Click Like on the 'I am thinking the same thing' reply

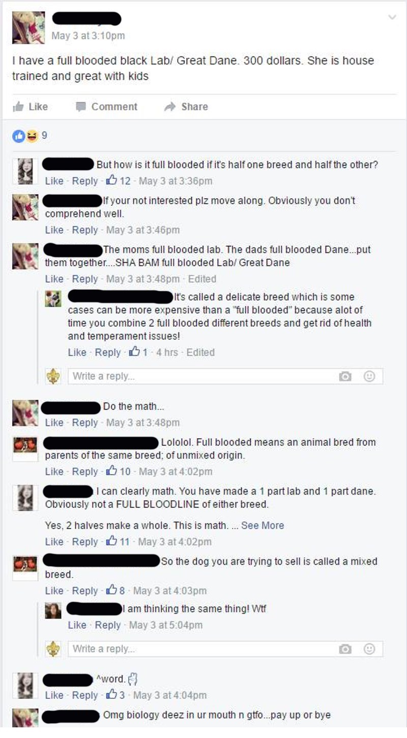click(77, 625)
